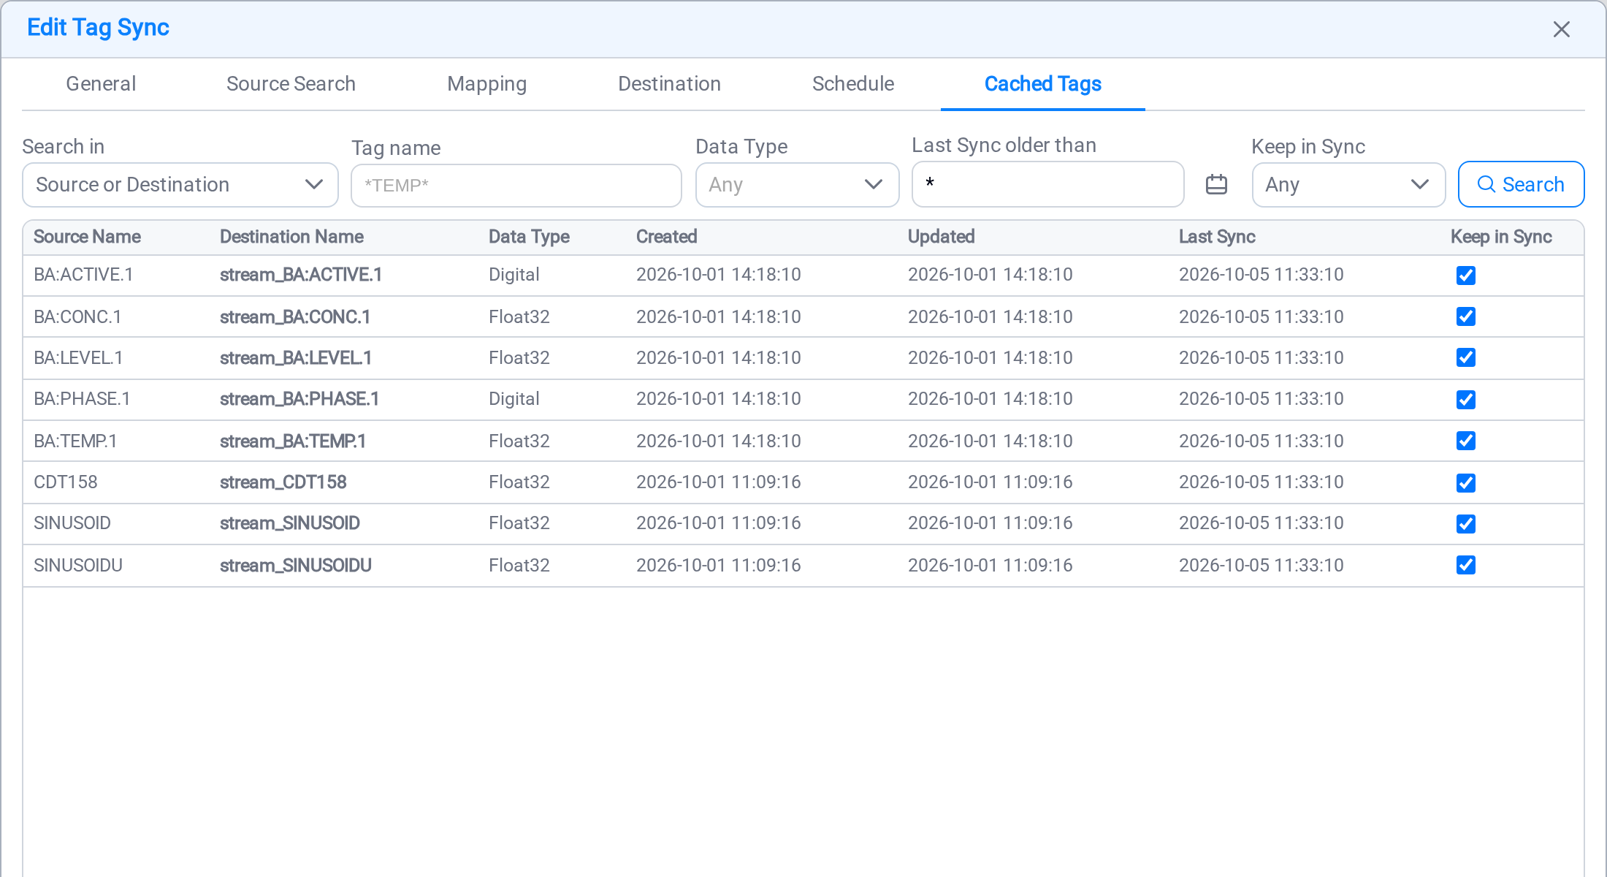Switch to the General tab

[101, 84]
